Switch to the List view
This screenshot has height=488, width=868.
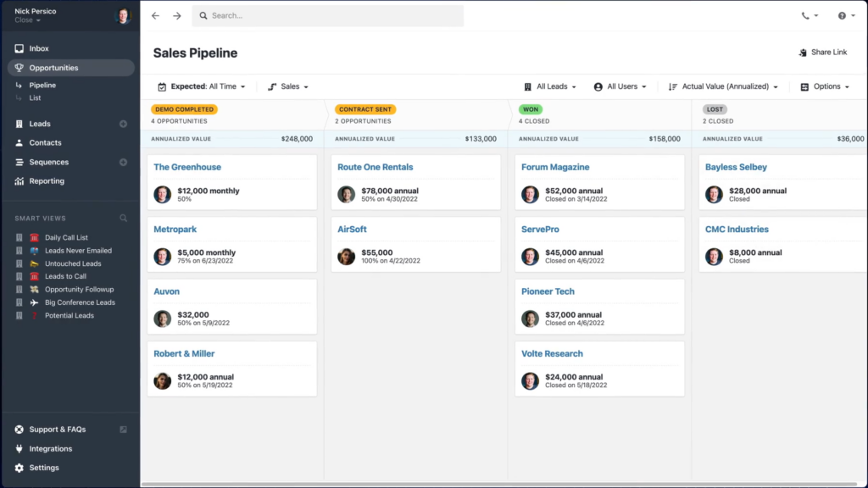pos(35,98)
